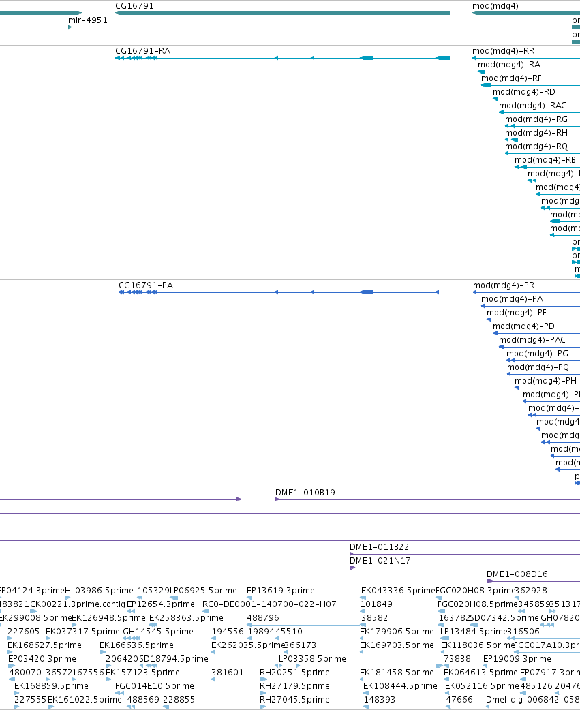The width and height of the screenshot is (580, 710).
Task: Click the DME1-008D16 BAC clone label
Action: coord(517,574)
